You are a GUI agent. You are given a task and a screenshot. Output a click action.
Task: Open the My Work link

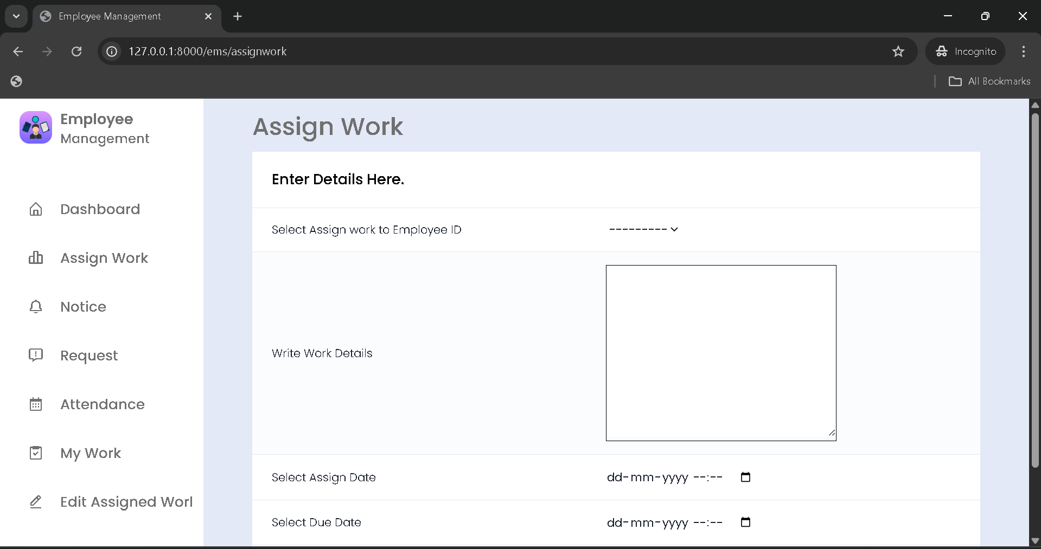(91, 453)
